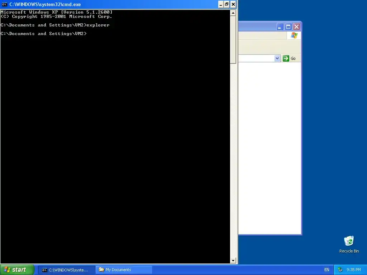
Task: Switch to the cmd.exe taskbar button
Action: point(66,270)
